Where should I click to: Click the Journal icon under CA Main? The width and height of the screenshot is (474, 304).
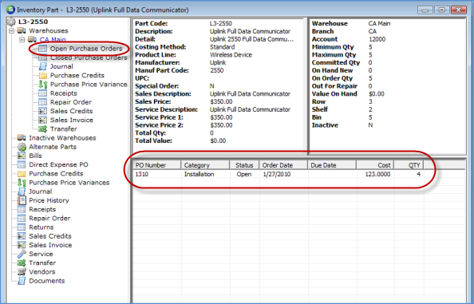point(43,66)
